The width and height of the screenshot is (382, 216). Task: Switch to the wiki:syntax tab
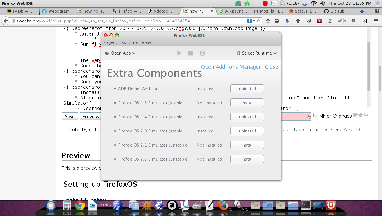[233, 12]
